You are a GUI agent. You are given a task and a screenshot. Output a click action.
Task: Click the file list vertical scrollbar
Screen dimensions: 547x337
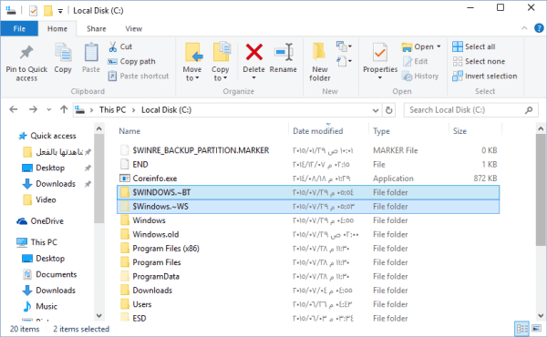click(541, 190)
